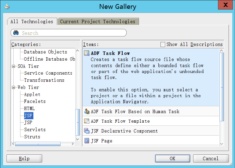The width and height of the screenshot is (235, 168).
Task: Select ADF Task Flow Based on Human Task
Action: point(135,111)
